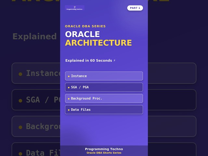
Task: Click the white ORACLE title word
Action: [82, 34]
